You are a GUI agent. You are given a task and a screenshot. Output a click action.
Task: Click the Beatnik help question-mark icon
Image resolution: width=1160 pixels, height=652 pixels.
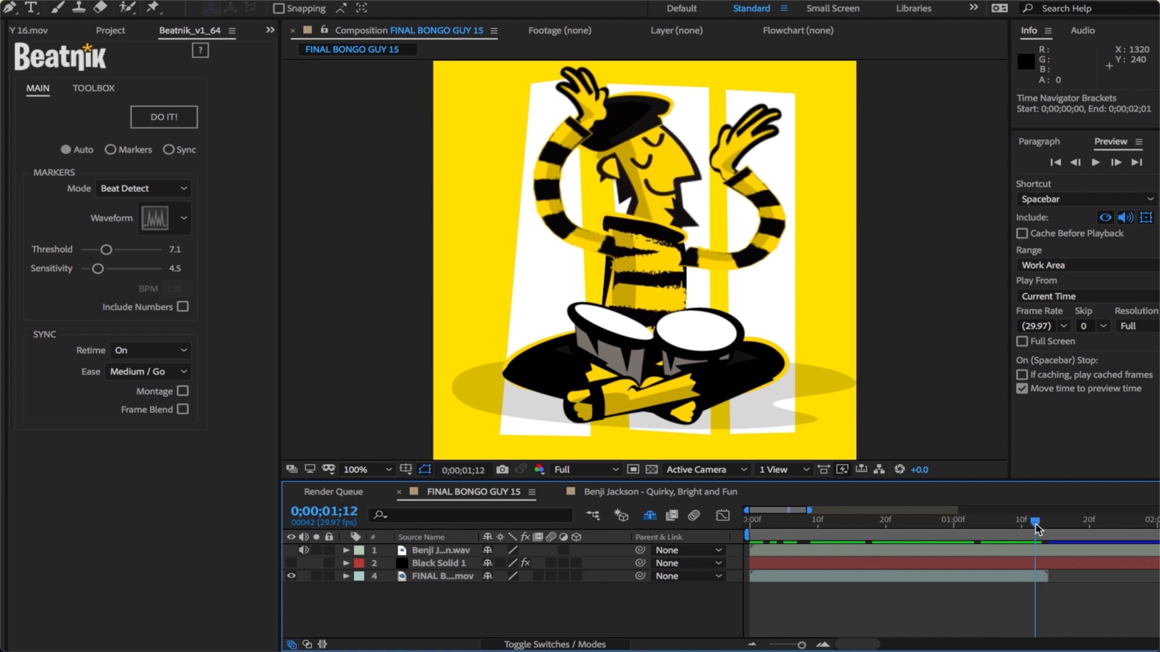[200, 50]
